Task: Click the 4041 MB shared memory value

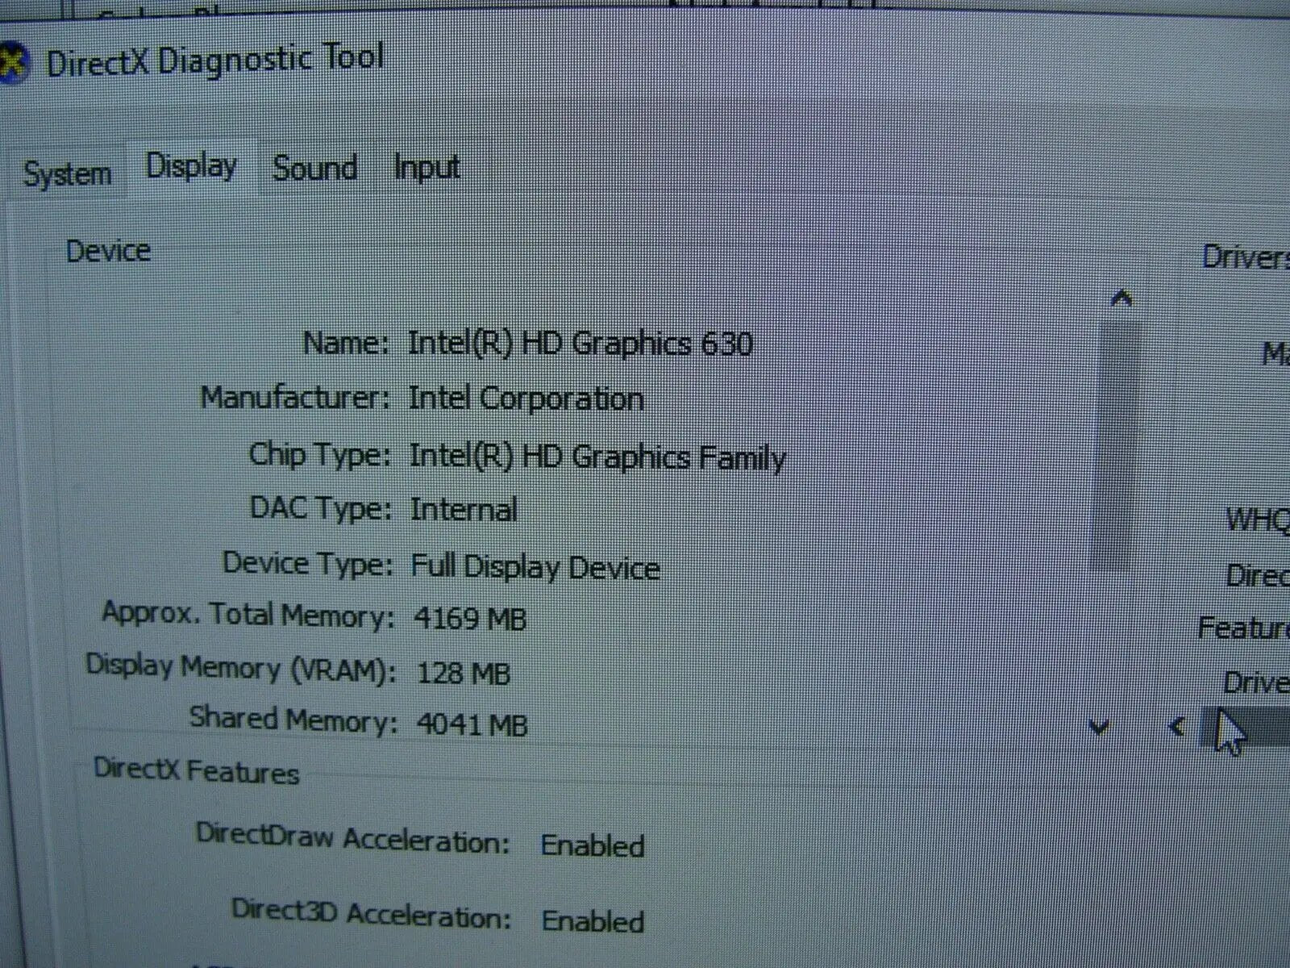Action: pos(472,724)
